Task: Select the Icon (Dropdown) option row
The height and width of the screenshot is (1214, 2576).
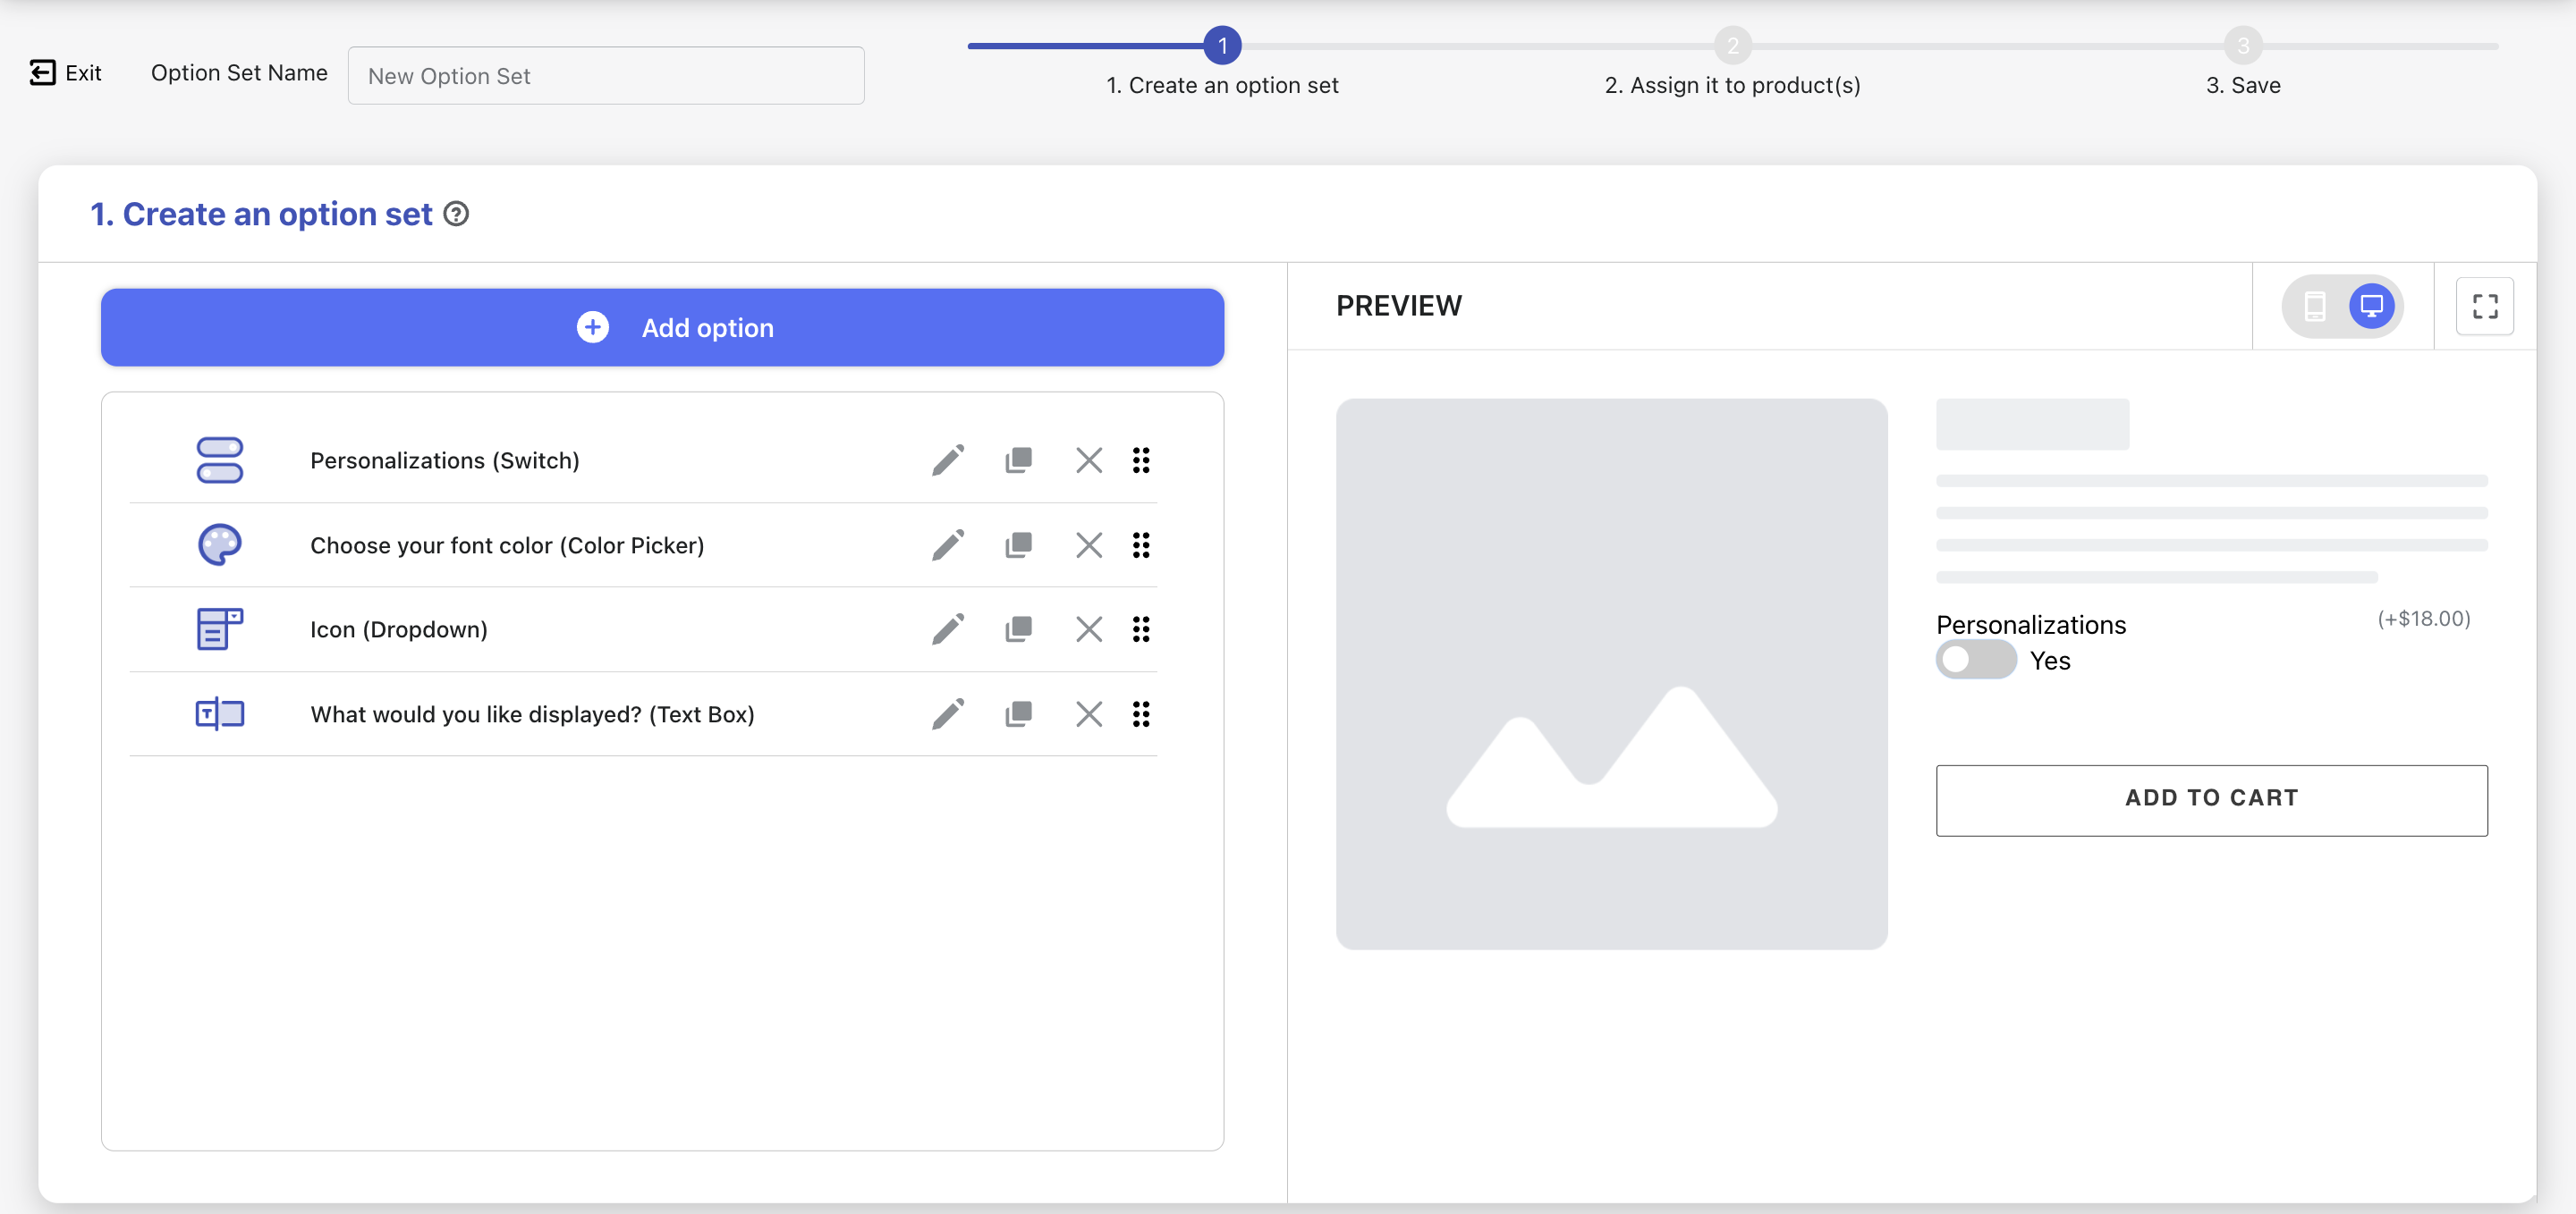Action: (398, 629)
